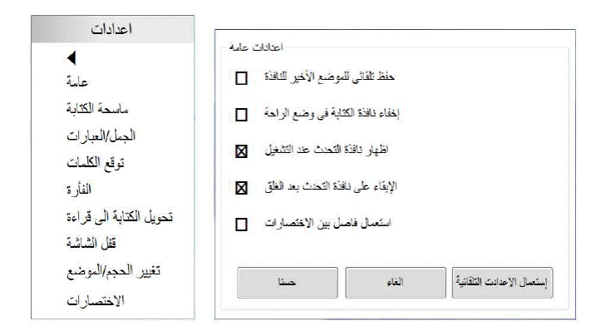
Task: Choose تحويل الكتابة الى قراءة entry
Action: 120,216
